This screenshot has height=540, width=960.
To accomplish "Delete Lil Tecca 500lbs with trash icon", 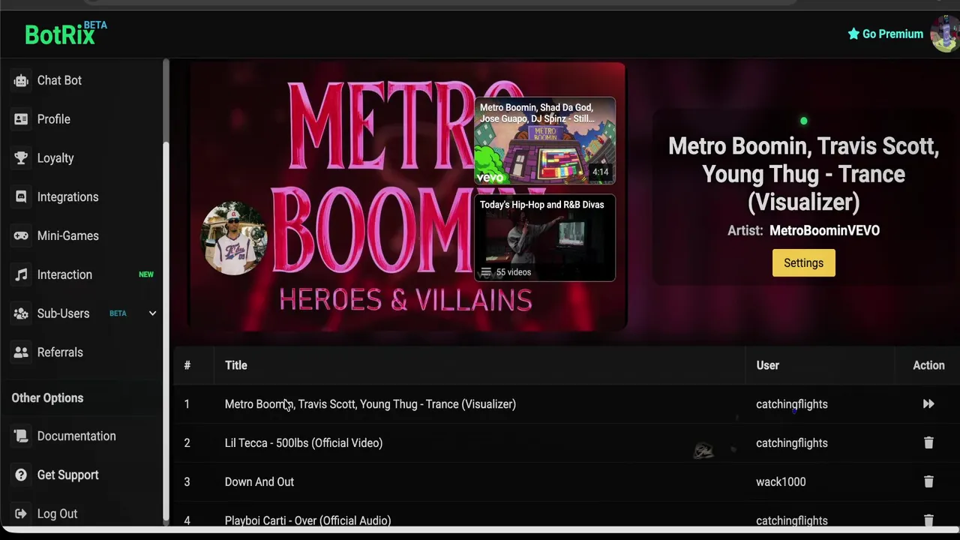I will (x=928, y=442).
